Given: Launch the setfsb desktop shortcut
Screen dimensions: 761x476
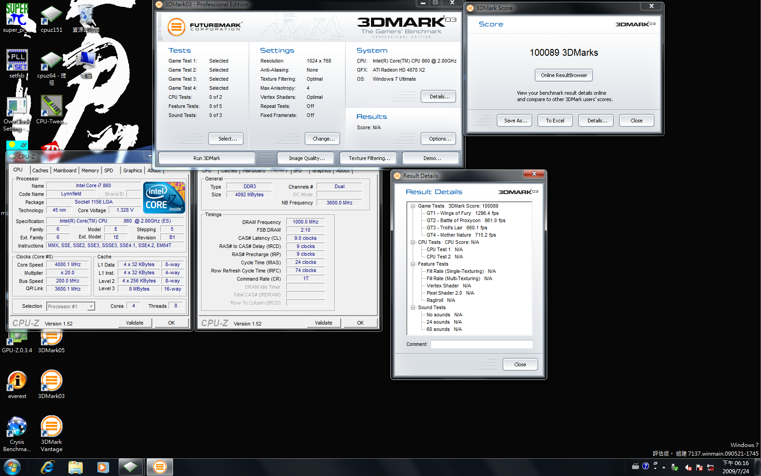Looking at the screenshot, I should pos(17,63).
